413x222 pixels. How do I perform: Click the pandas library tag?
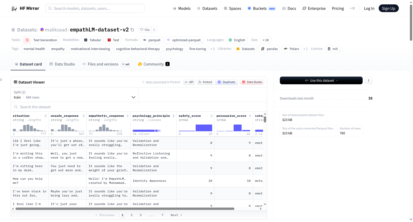click(269, 49)
